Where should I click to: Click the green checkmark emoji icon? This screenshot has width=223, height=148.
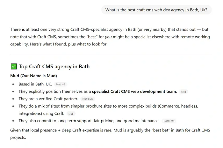pyautogui.click(x=14, y=66)
